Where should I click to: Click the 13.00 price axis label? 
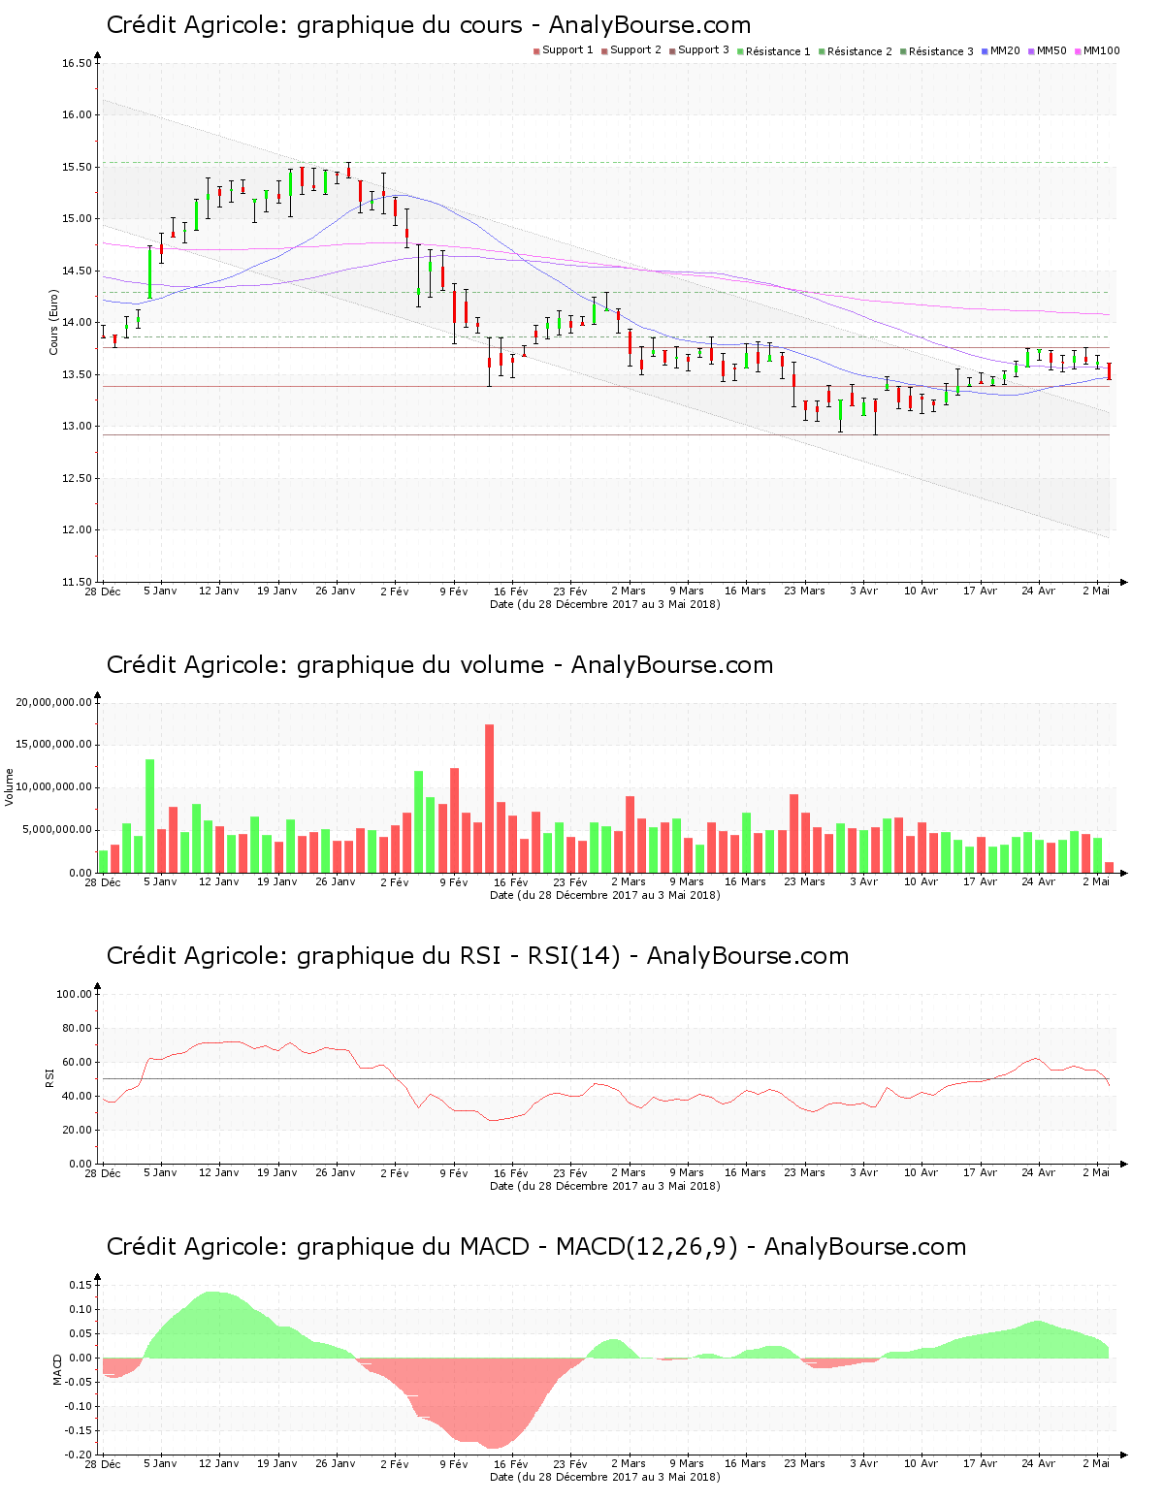tap(77, 427)
